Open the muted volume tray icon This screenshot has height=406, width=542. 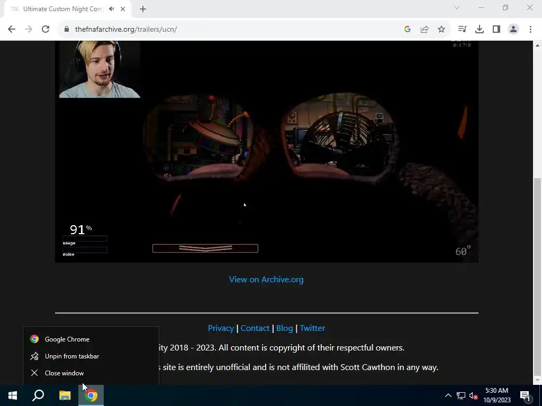pyautogui.click(x=474, y=395)
